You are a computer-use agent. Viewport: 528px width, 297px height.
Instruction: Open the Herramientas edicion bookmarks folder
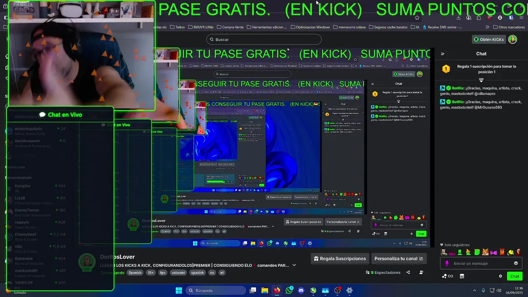pyautogui.click(x=266, y=27)
